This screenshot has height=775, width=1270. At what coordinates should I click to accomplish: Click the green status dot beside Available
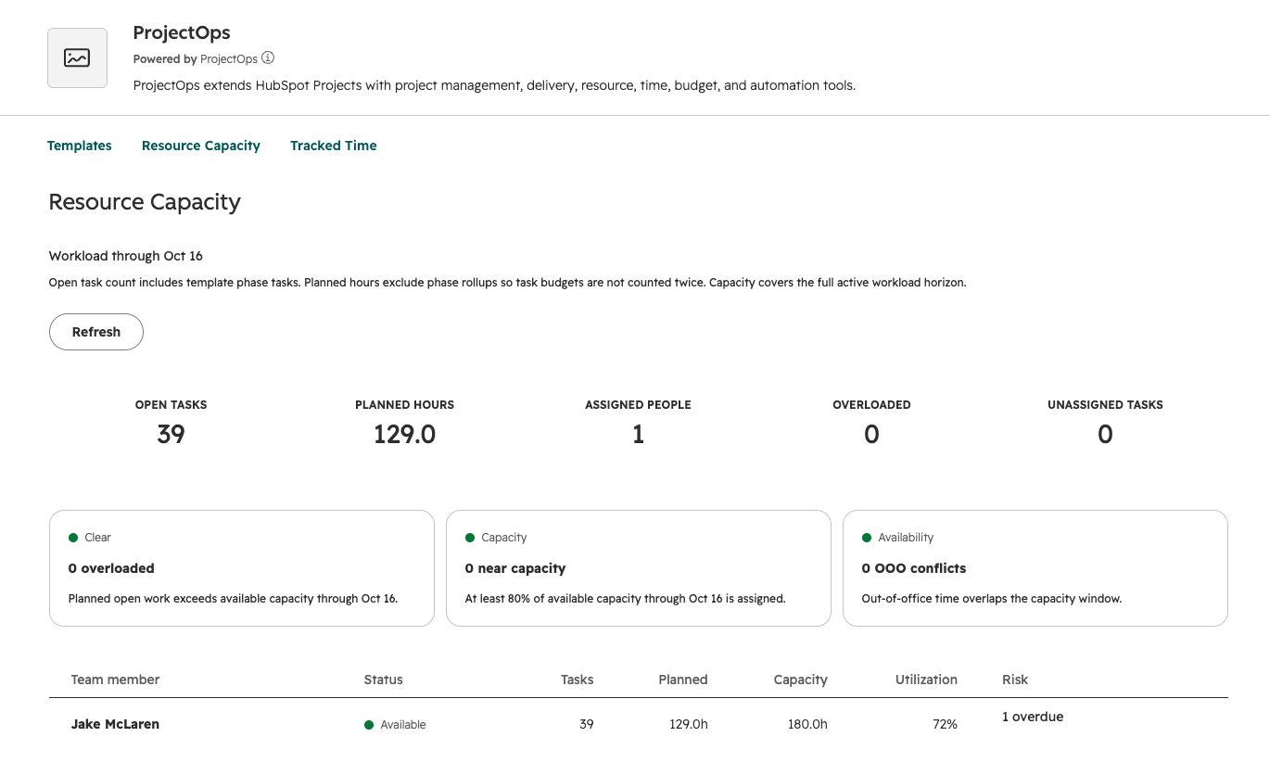pos(369,725)
